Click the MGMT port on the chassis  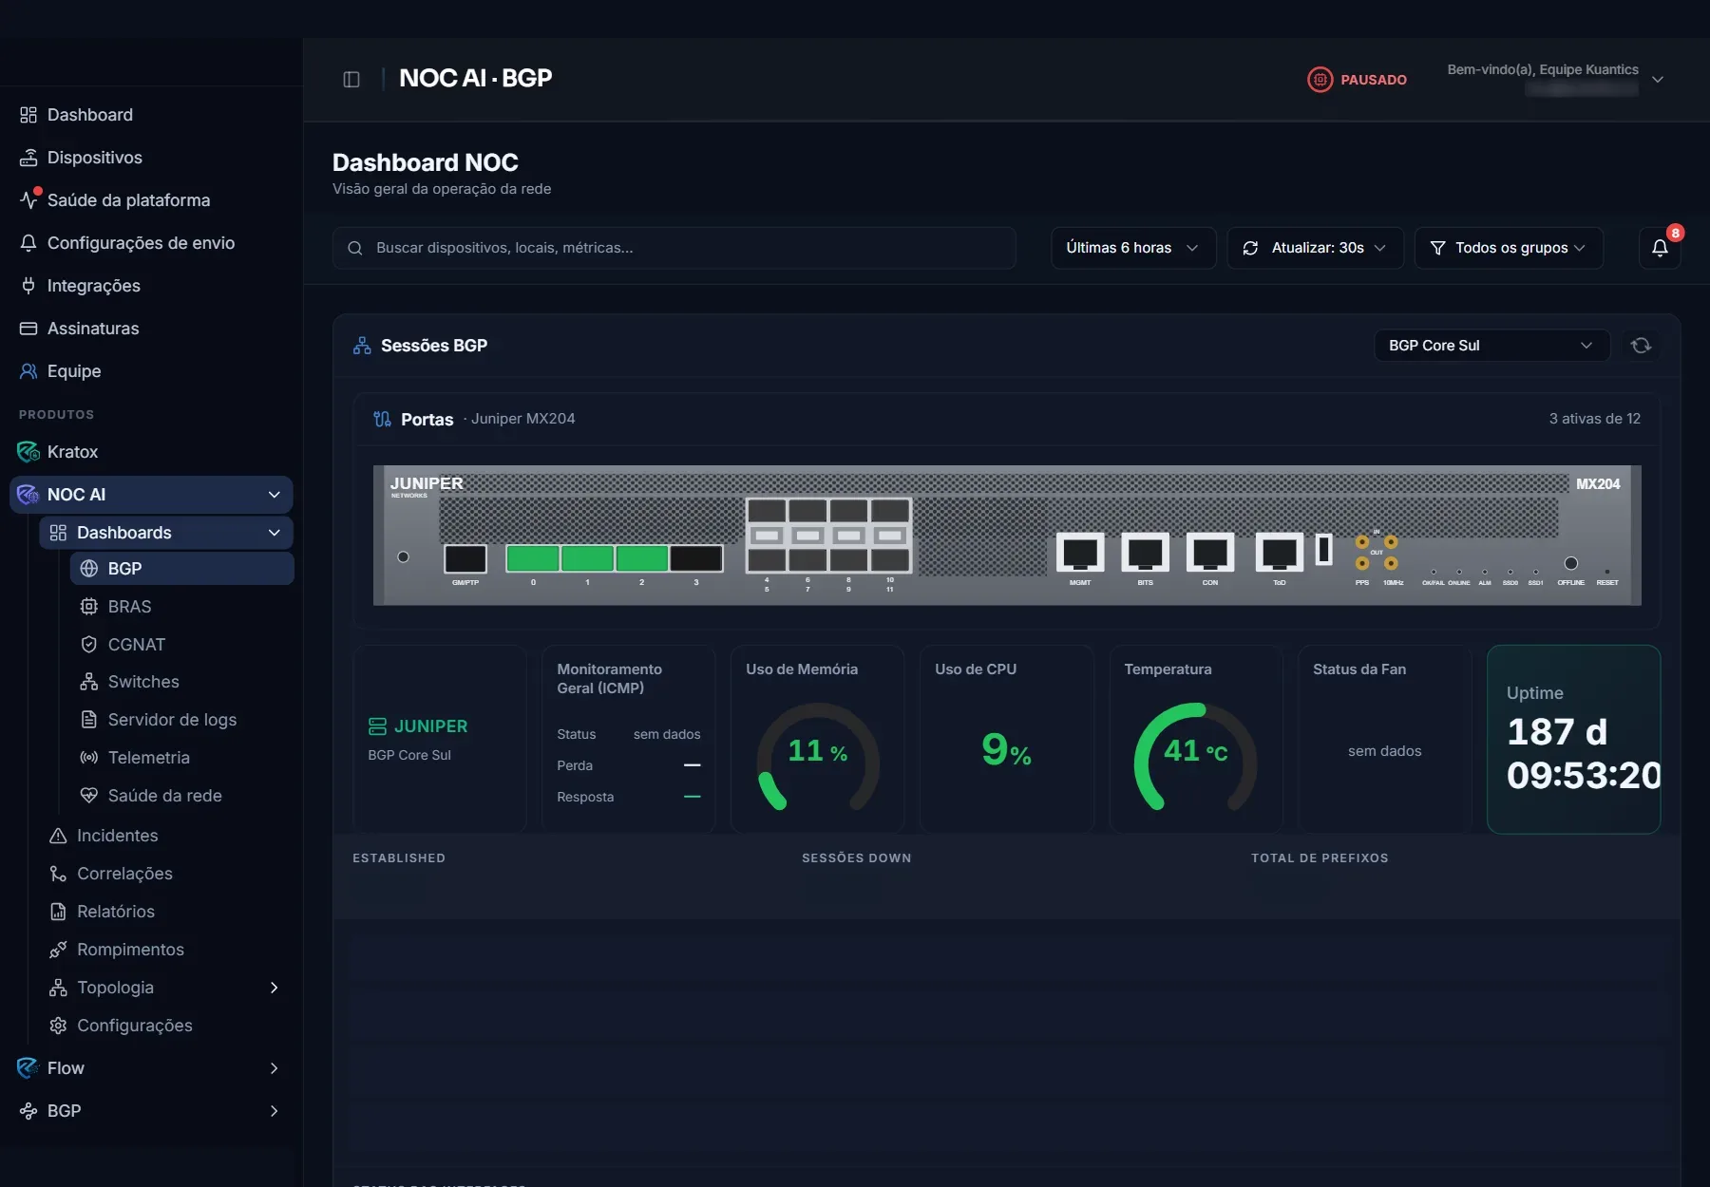pyautogui.click(x=1080, y=553)
